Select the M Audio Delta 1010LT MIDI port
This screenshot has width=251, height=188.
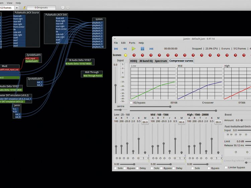point(79,64)
